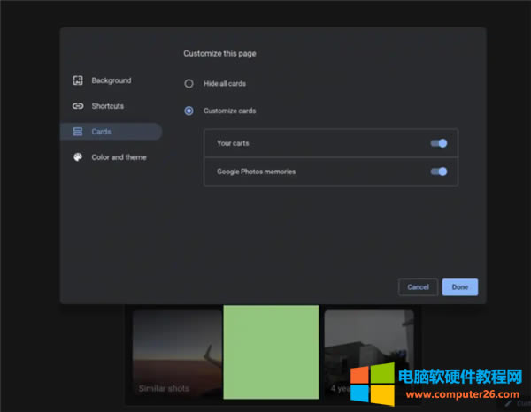Click the Shortcuts link chain icon

tap(78, 106)
